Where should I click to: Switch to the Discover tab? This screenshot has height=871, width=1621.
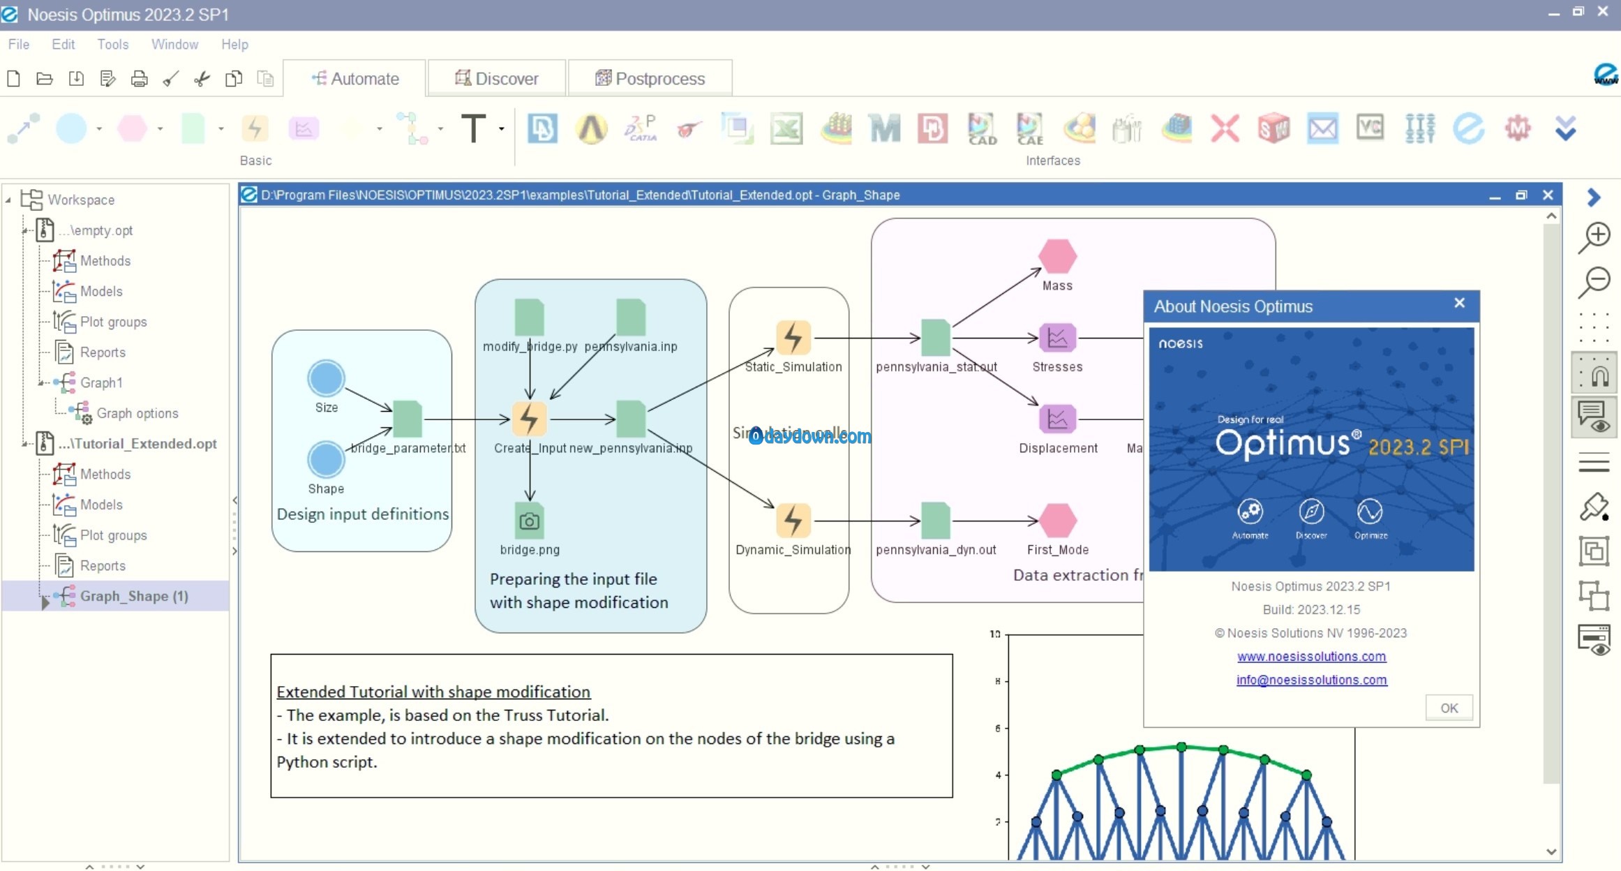point(497,78)
